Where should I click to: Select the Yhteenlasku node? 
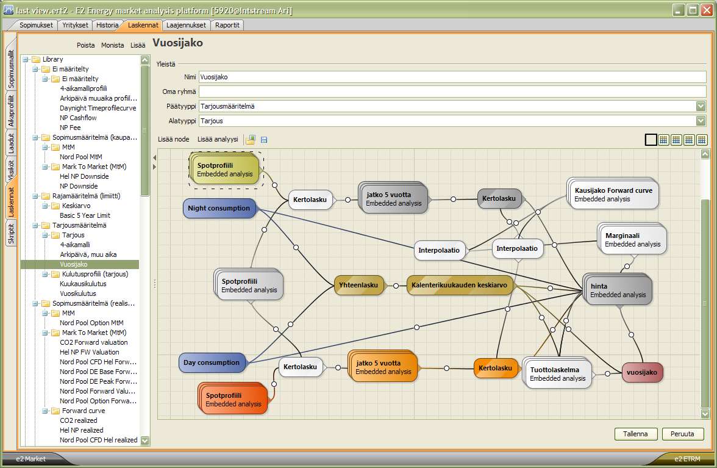pyautogui.click(x=358, y=285)
